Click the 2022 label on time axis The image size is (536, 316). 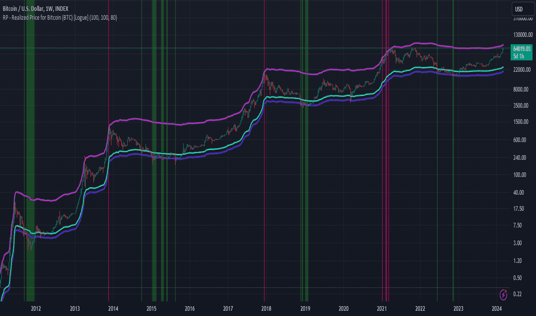click(x=420, y=309)
